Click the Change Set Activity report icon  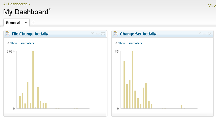116,34
